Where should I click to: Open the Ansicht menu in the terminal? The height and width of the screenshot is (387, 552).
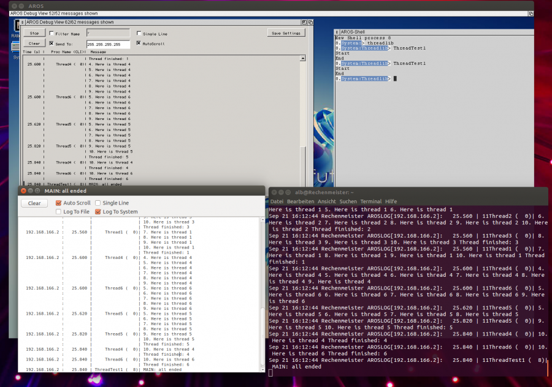(326, 201)
